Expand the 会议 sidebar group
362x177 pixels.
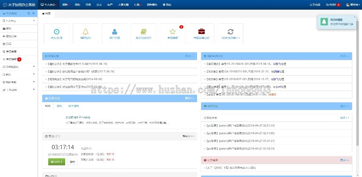tap(19, 74)
